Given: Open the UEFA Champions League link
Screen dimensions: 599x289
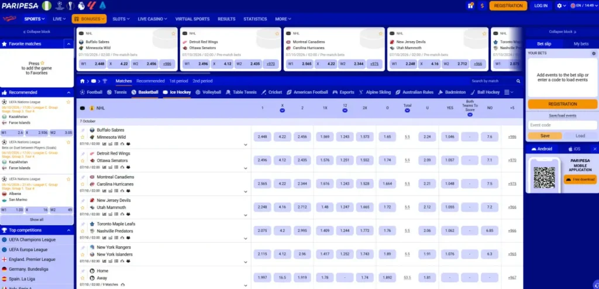Looking at the screenshot, I should [x=32, y=240].
